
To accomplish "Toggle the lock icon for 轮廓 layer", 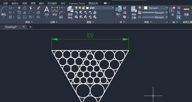I will [x=83, y=8].
